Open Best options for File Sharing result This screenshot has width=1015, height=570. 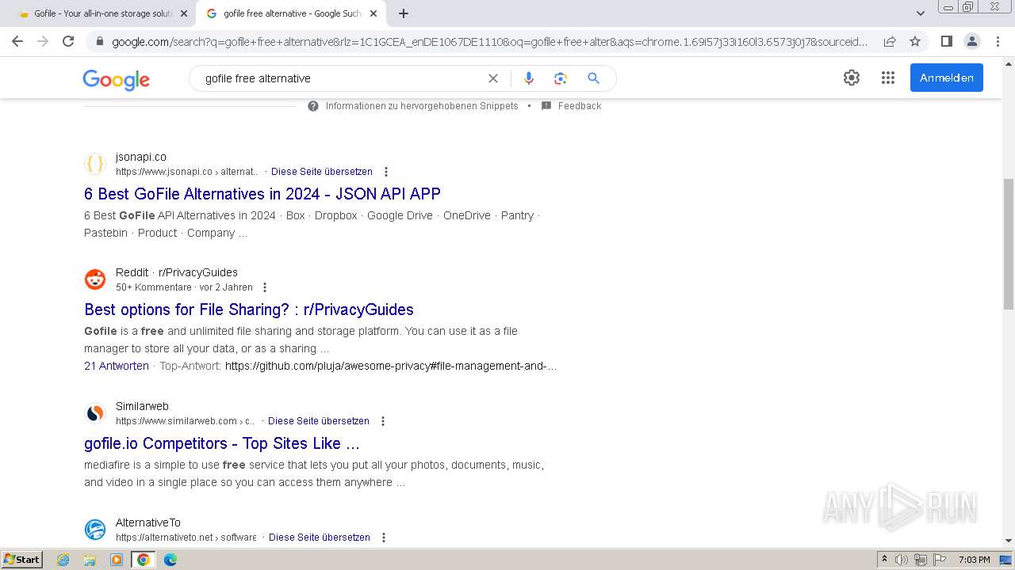249,310
